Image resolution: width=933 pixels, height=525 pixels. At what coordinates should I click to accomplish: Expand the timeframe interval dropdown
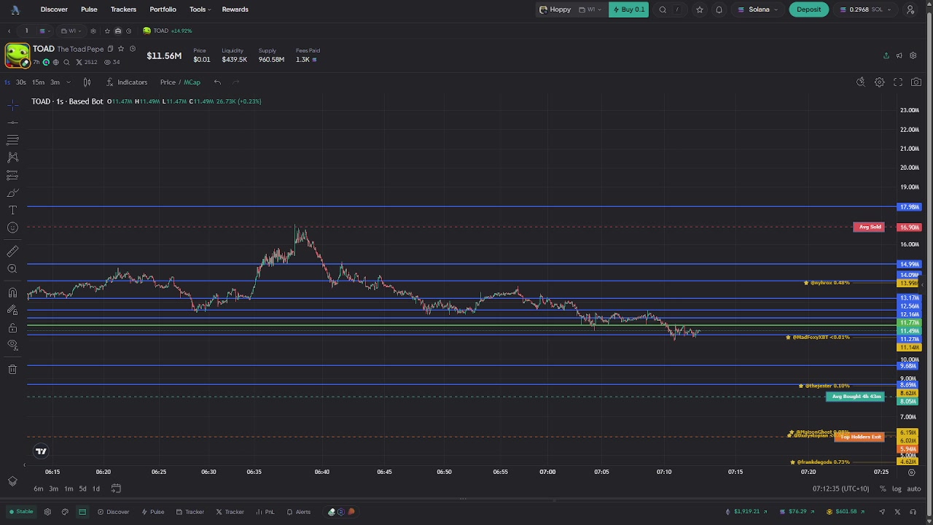tap(68, 82)
